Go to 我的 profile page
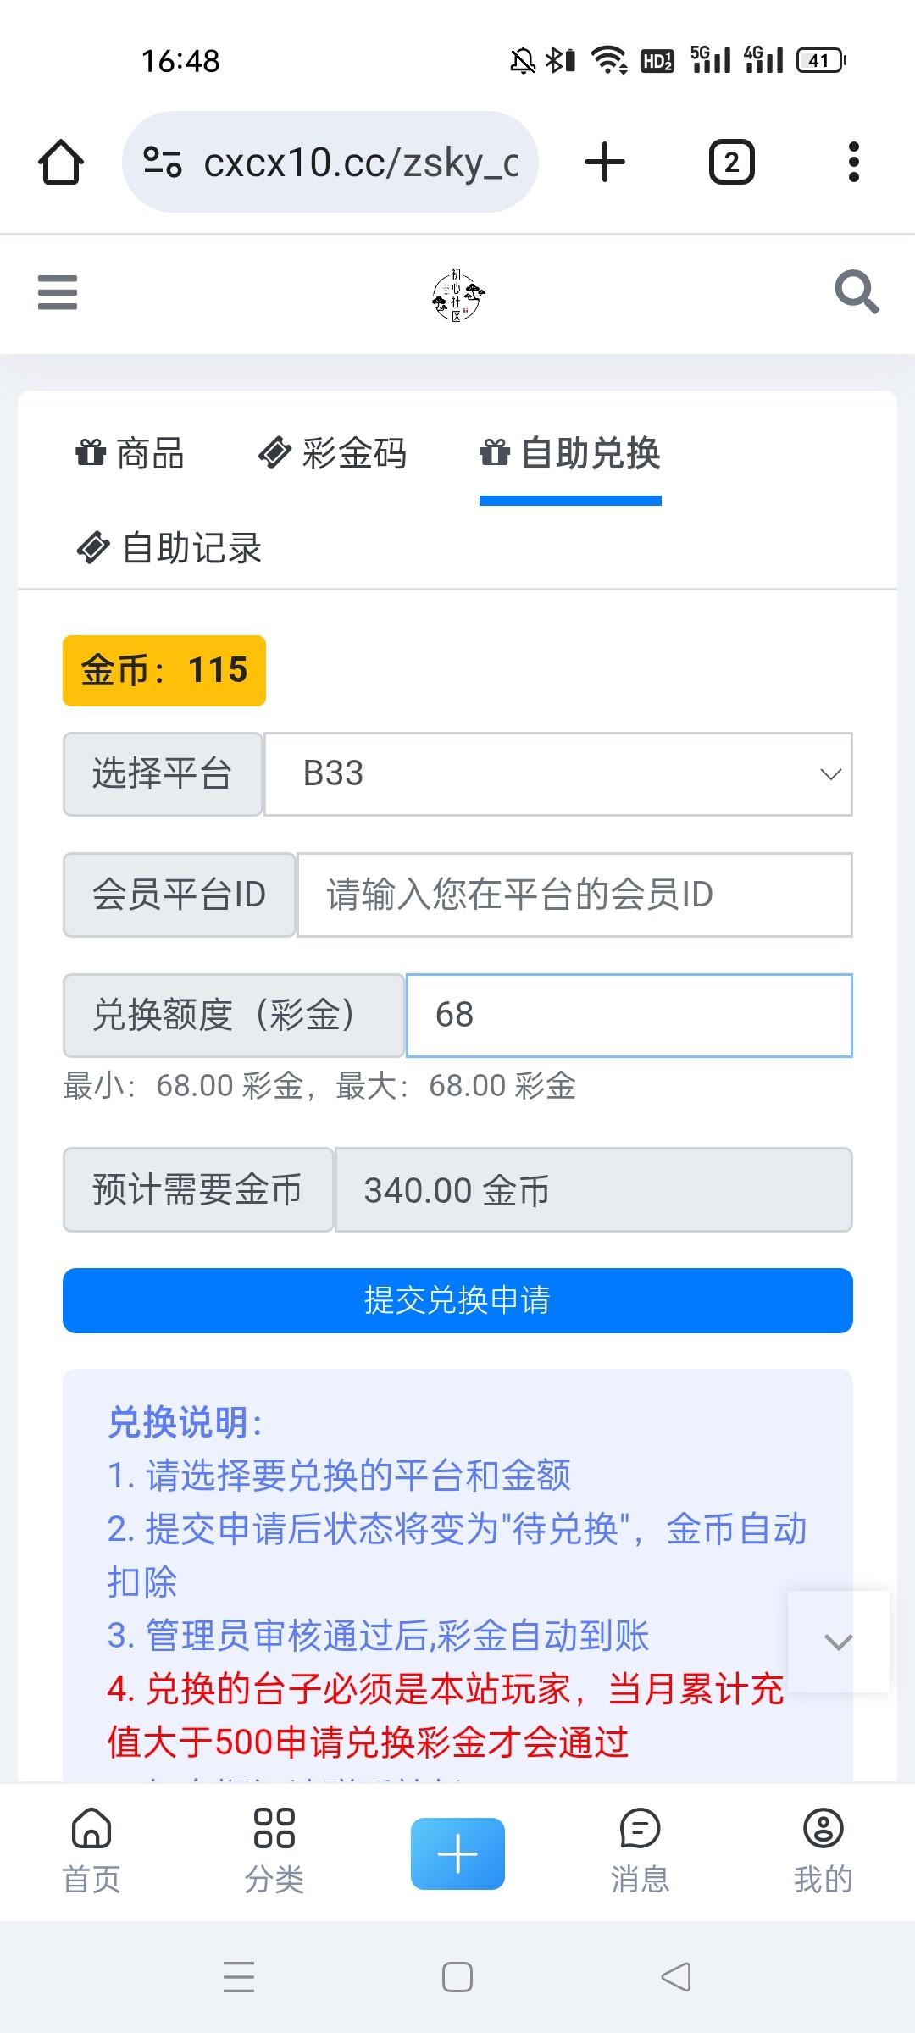The image size is (915, 2033). tap(823, 1851)
